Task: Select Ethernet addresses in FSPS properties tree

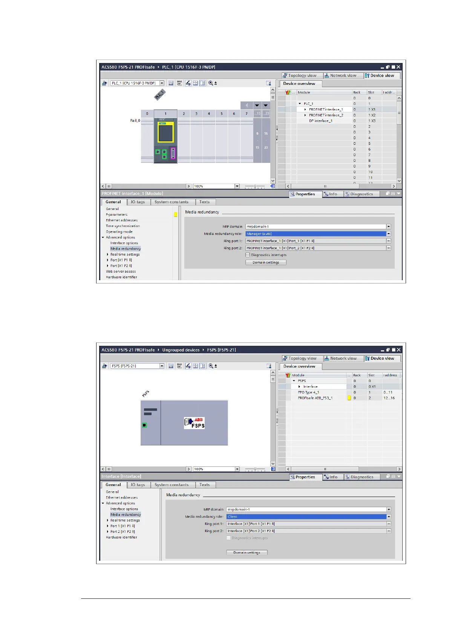Action: click(121, 498)
